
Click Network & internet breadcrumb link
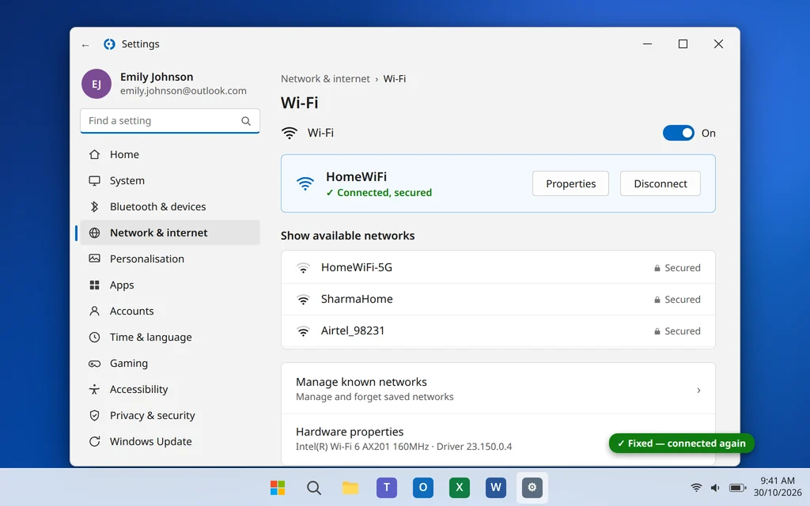tap(325, 79)
